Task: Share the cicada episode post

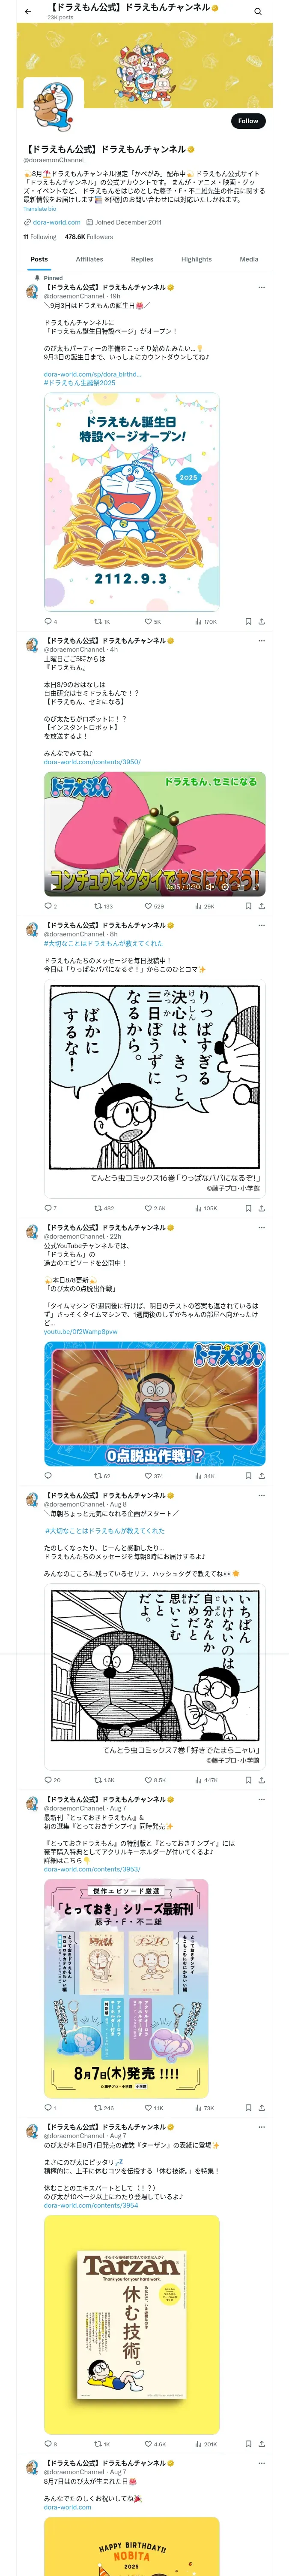Action: click(x=261, y=906)
